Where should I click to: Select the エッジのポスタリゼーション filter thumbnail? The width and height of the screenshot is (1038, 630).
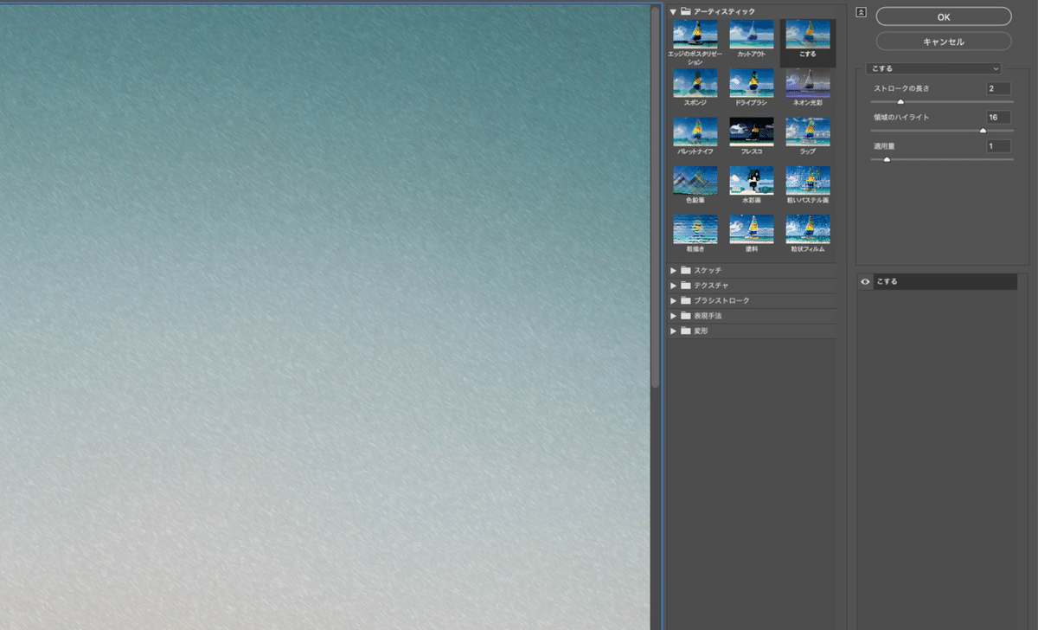coord(695,35)
